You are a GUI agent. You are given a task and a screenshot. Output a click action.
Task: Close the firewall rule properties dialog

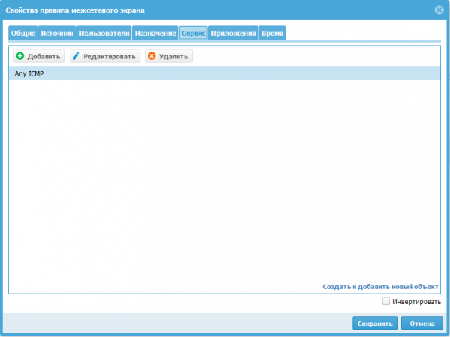point(439,10)
